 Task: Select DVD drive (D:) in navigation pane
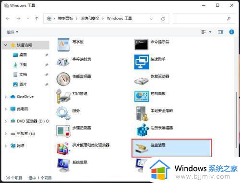pyautogui.click(x=33, y=121)
